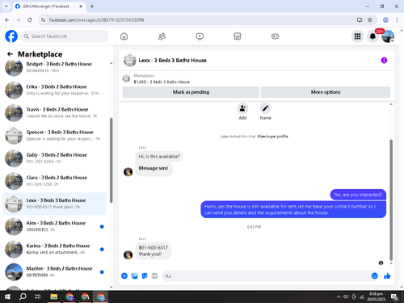Bookmark this page with star icon
Viewport: 404px width, 303px height.
[370, 19]
